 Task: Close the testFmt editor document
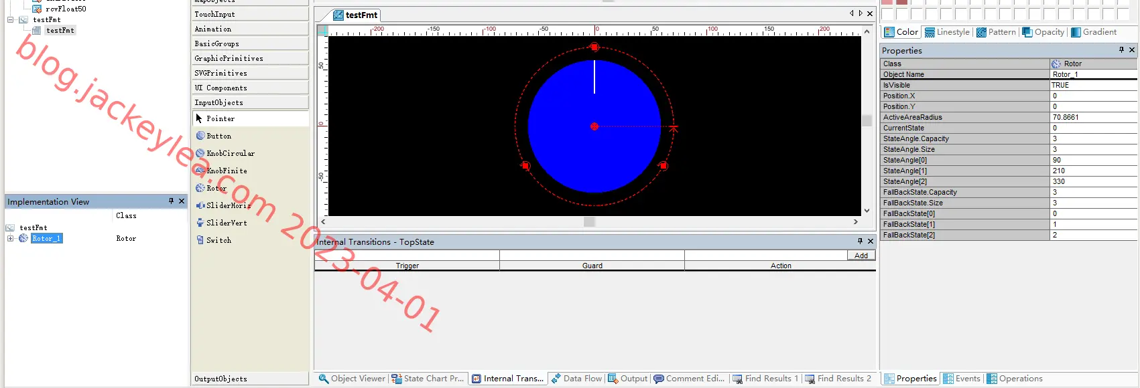tap(870, 13)
